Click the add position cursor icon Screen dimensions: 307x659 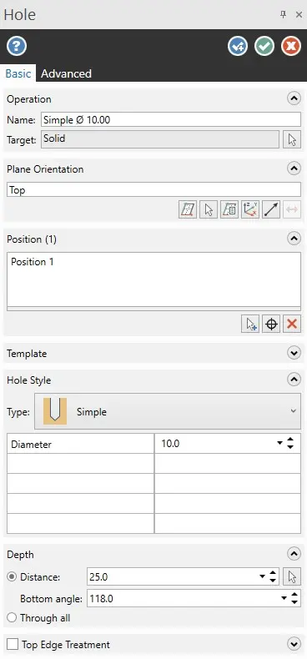pos(250,324)
